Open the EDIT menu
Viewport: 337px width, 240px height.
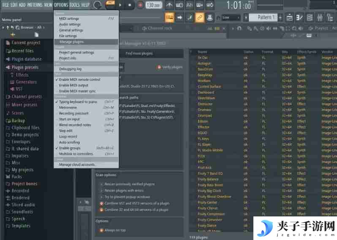click(x=14, y=5)
